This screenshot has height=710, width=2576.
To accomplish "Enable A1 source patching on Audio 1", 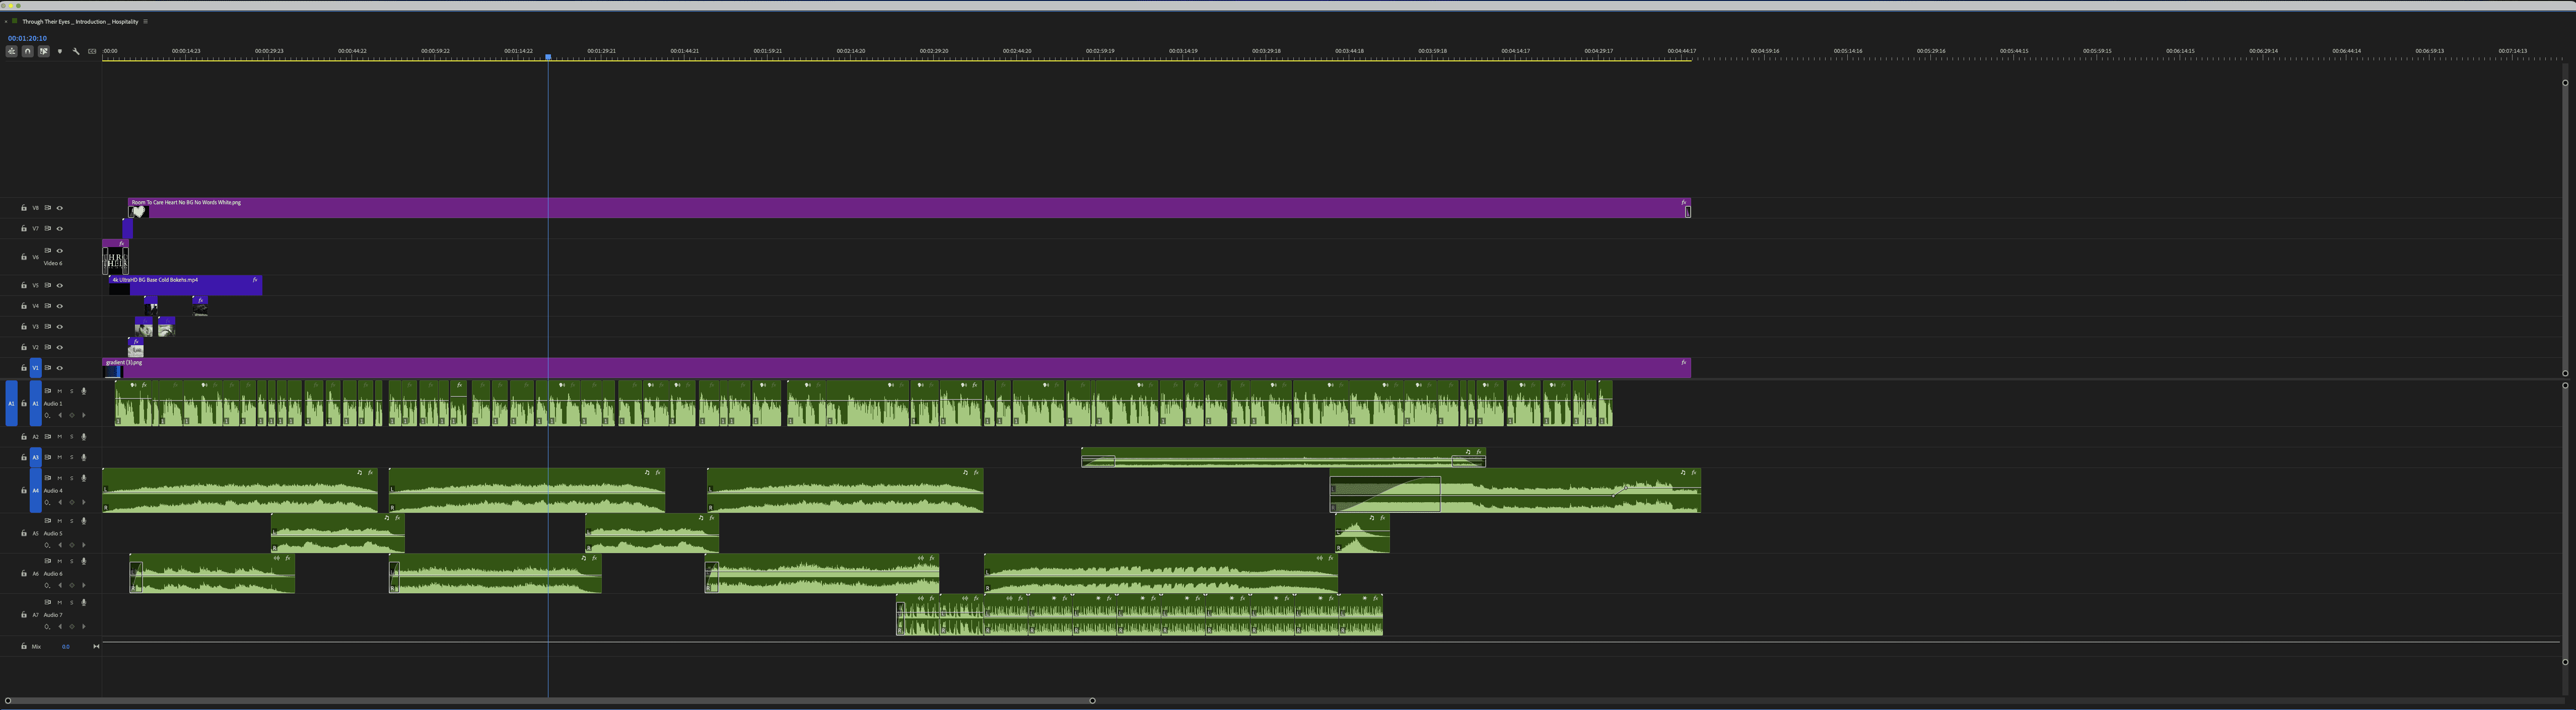I will coord(12,404).
